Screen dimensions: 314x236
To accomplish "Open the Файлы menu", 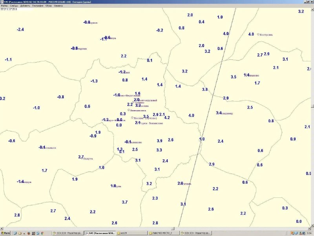I will coord(4,6).
